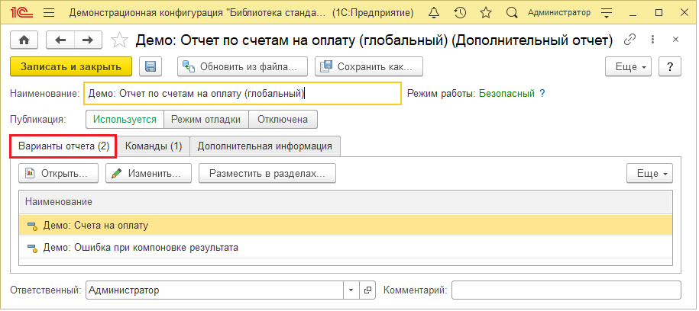Set publication to Отключена

(283, 119)
